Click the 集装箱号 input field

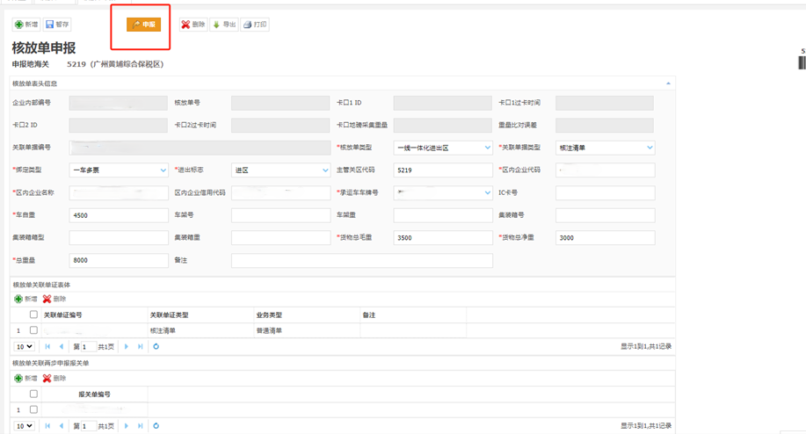click(605, 215)
